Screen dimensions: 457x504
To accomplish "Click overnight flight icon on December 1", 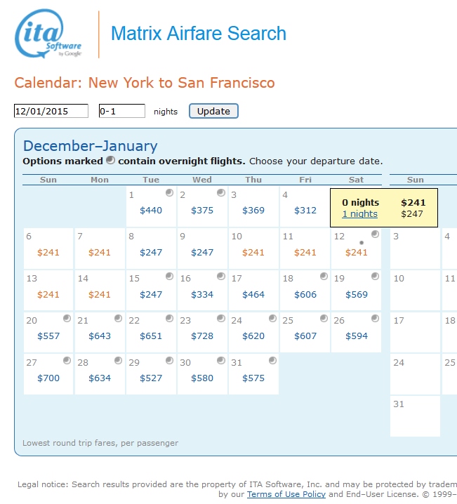I will pyautogui.click(x=169, y=193).
